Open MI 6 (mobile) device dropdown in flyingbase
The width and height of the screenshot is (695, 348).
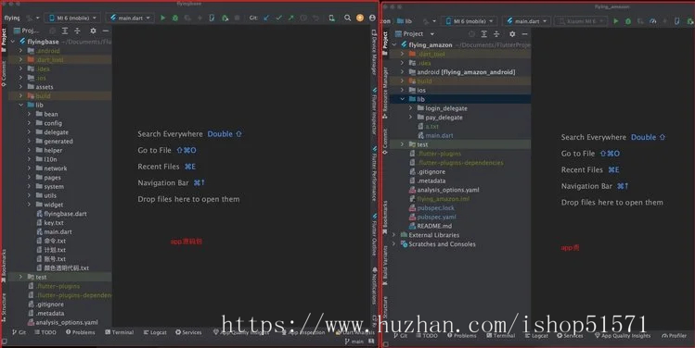72,19
